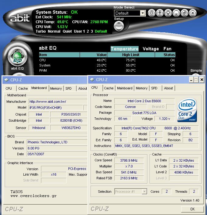207x215 pixels.
Task: Click the square icon button in abit panel
Action: pyautogui.click(x=152, y=13)
